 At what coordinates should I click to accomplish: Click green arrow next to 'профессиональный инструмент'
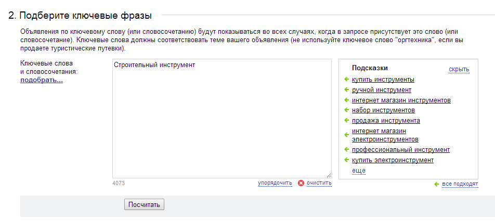346,149
